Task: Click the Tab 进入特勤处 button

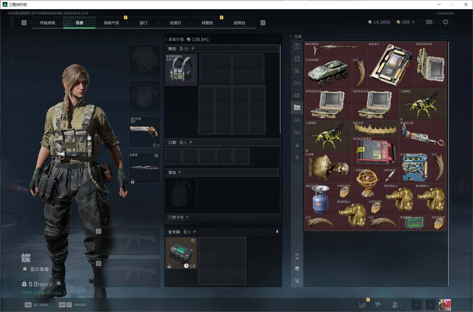Action: click(36, 305)
